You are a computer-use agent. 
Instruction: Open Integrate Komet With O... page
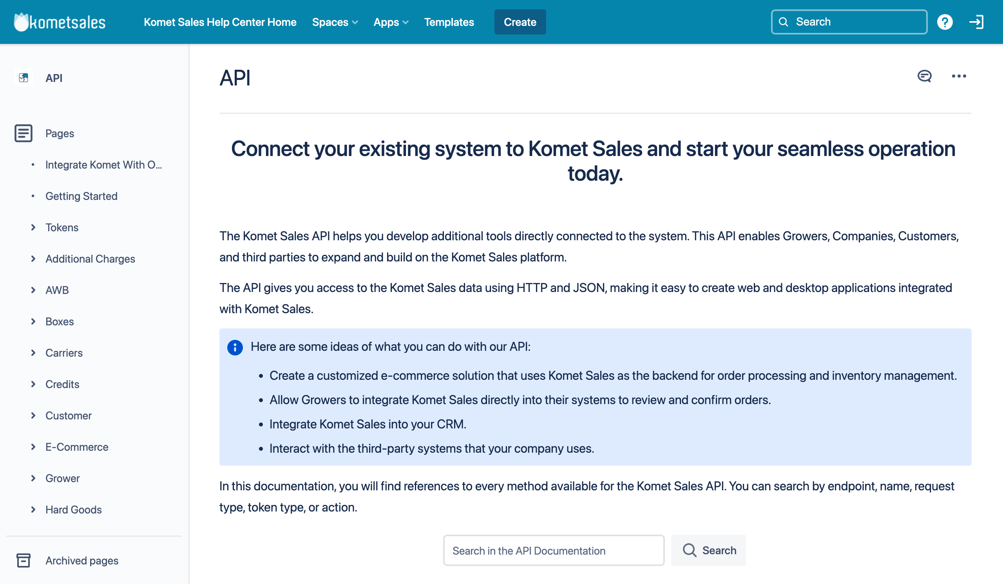pos(103,165)
